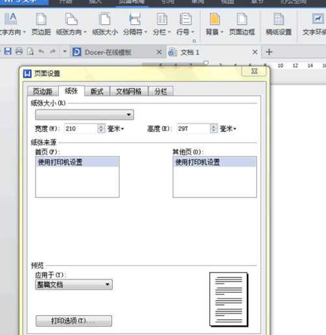This screenshot has height=335, width=326.
Task: Add a new document tab with plus
Action: point(269,52)
